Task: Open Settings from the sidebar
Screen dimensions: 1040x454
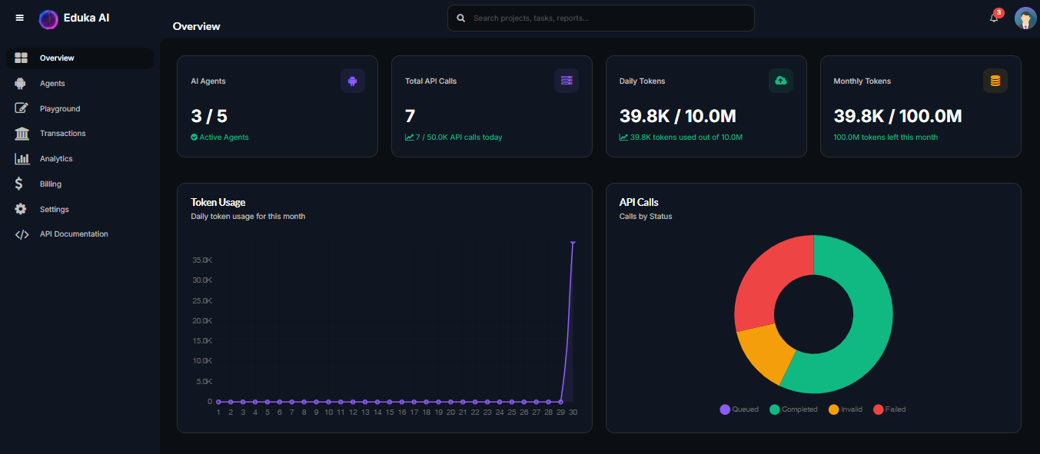Action: 54,210
